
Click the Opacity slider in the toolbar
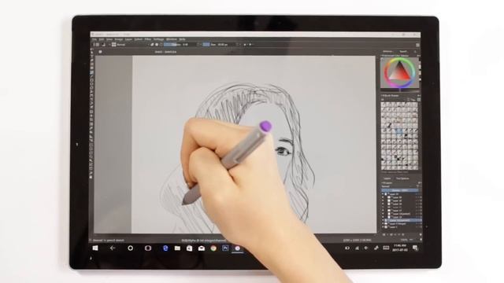(x=180, y=45)
